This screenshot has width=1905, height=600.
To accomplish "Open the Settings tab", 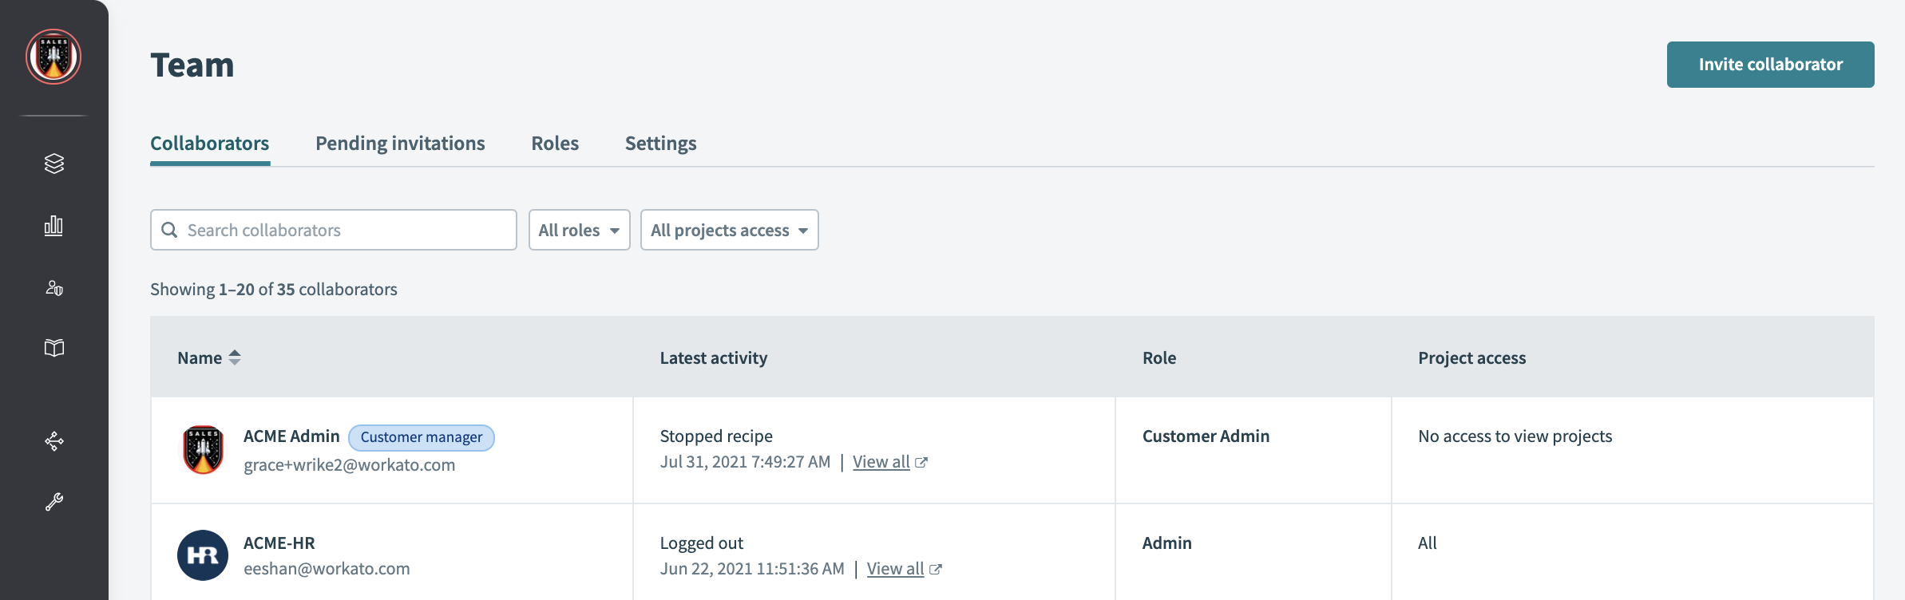I will click(x=660, y=144).
